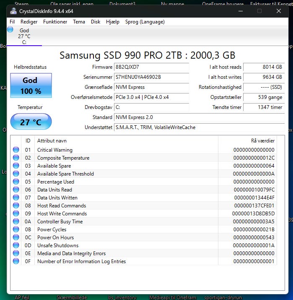Click status orb for Data Units Read row
This screenshot has height=300, width=293.
click(x=16, y=189)
